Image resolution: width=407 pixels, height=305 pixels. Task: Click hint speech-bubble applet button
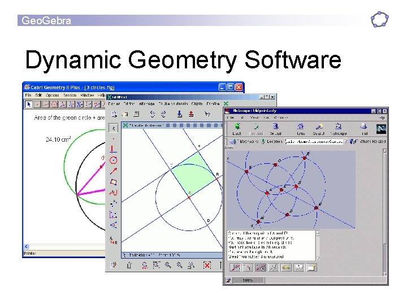(x=299, y=267)
